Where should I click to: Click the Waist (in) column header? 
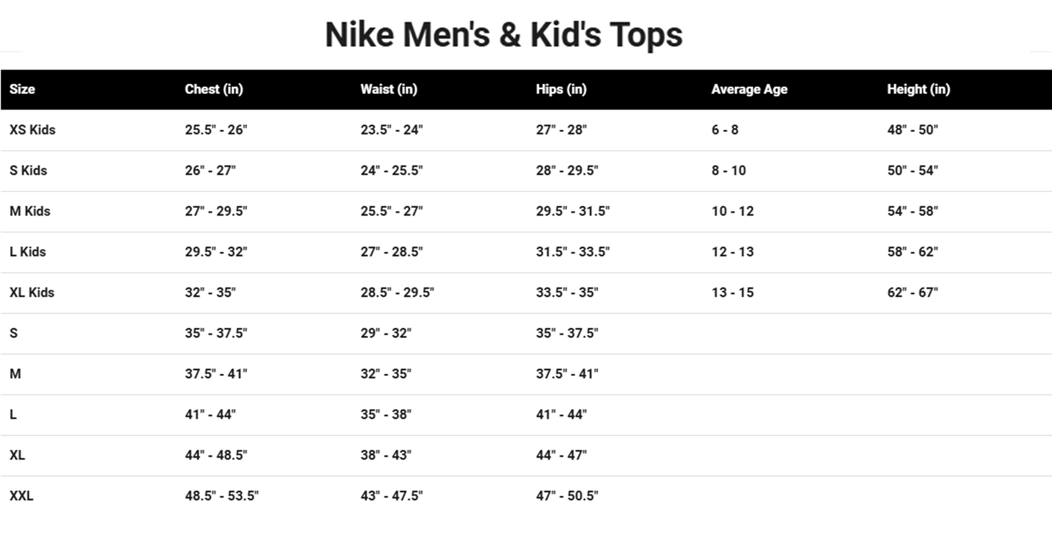[389, 89]
